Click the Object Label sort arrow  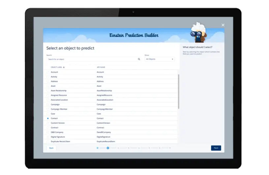(x=64, y=67)
